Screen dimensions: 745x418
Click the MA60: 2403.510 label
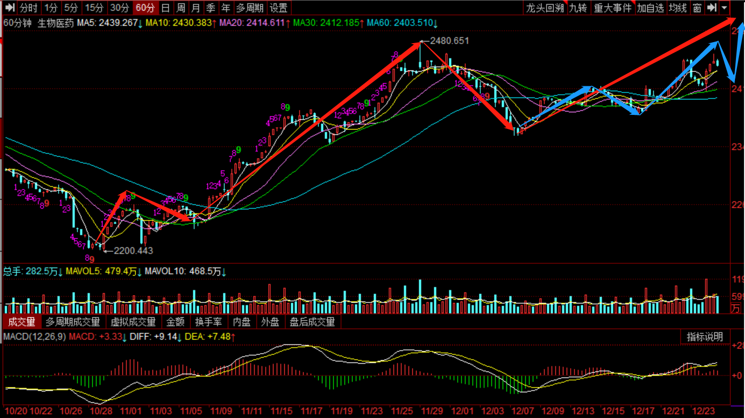click(402, 23)
